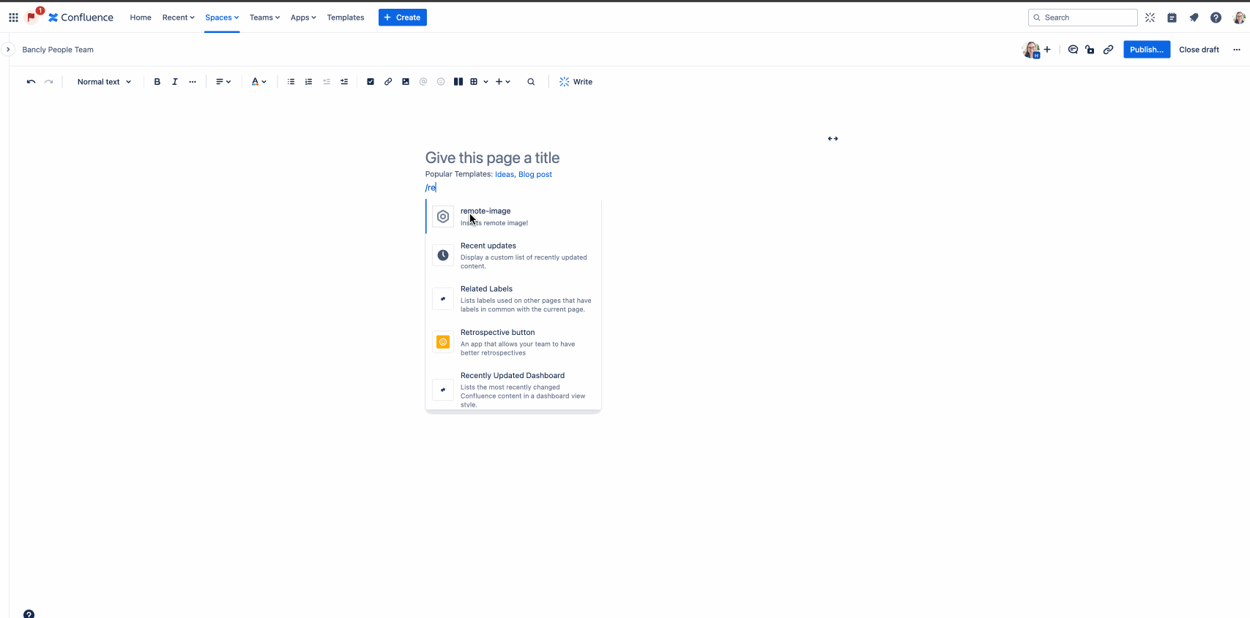Click the editor avatar in page header
The height and width of the screenshot is (618, 1250).
(1031, 50)
